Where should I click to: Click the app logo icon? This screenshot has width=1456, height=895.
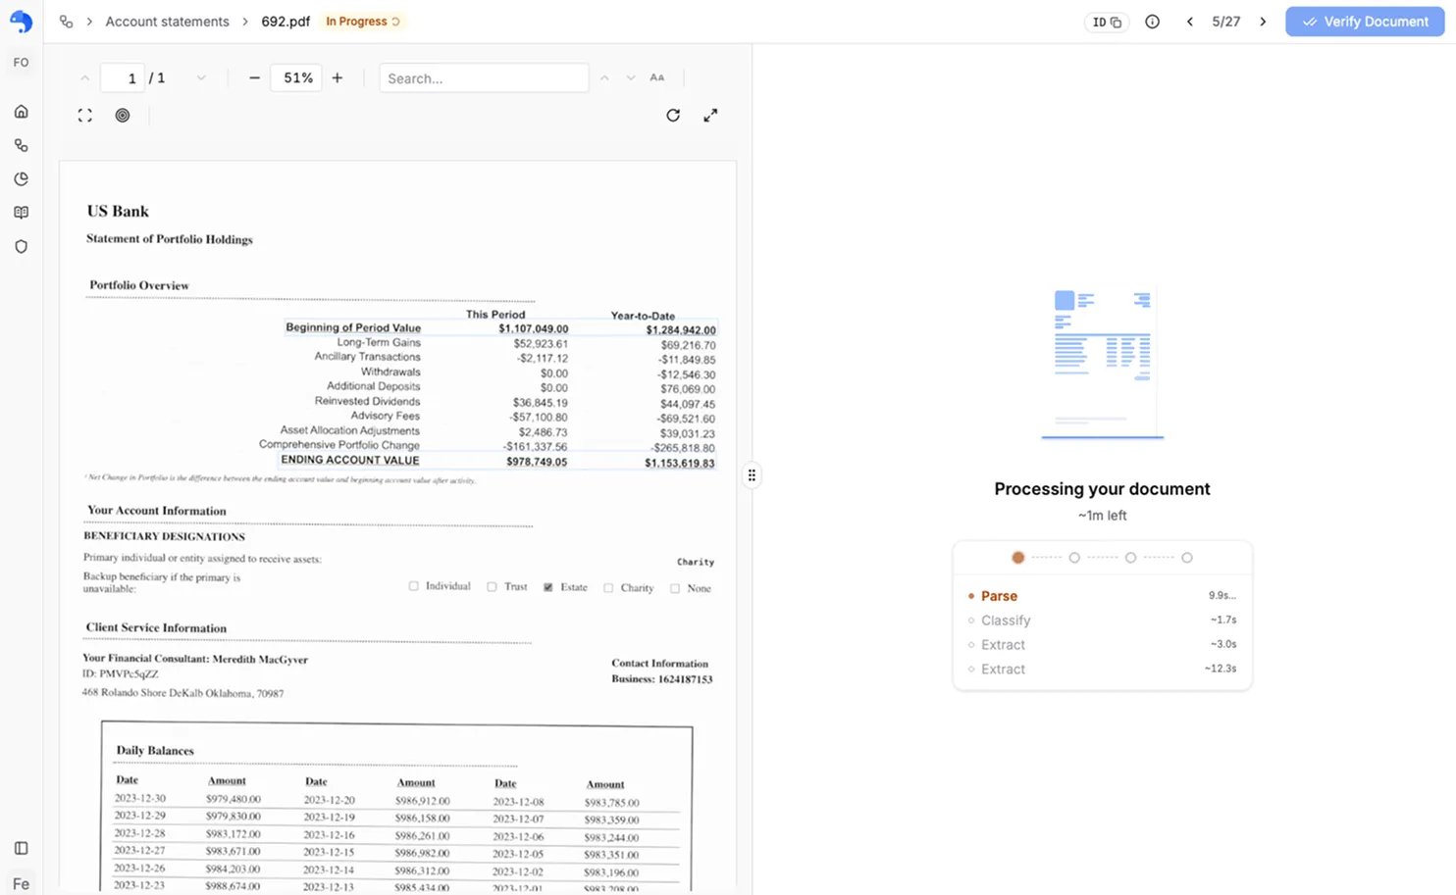tap(21, 21)
